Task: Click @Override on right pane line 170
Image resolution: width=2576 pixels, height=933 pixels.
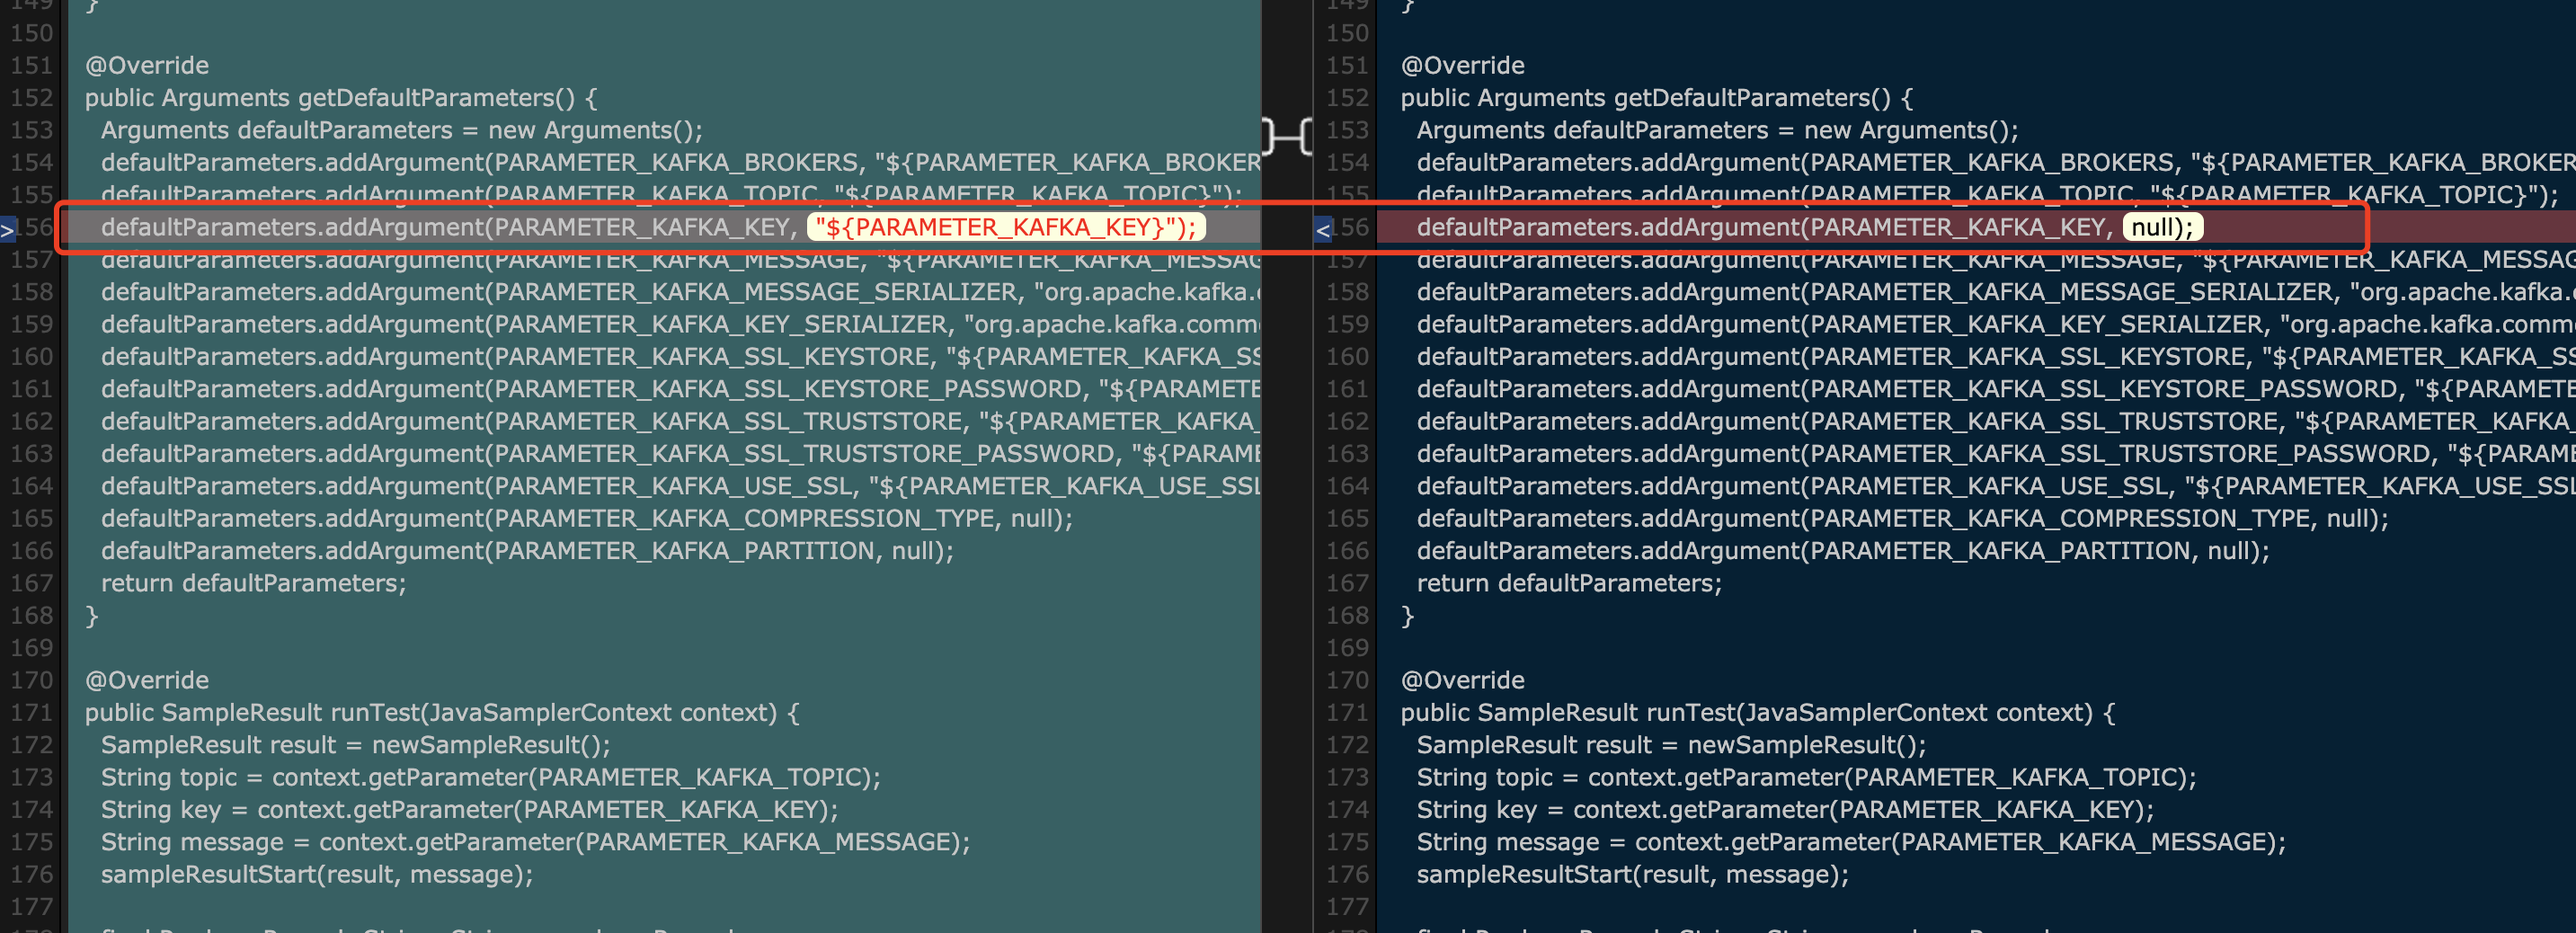Action: click(x=1463, y=680)
